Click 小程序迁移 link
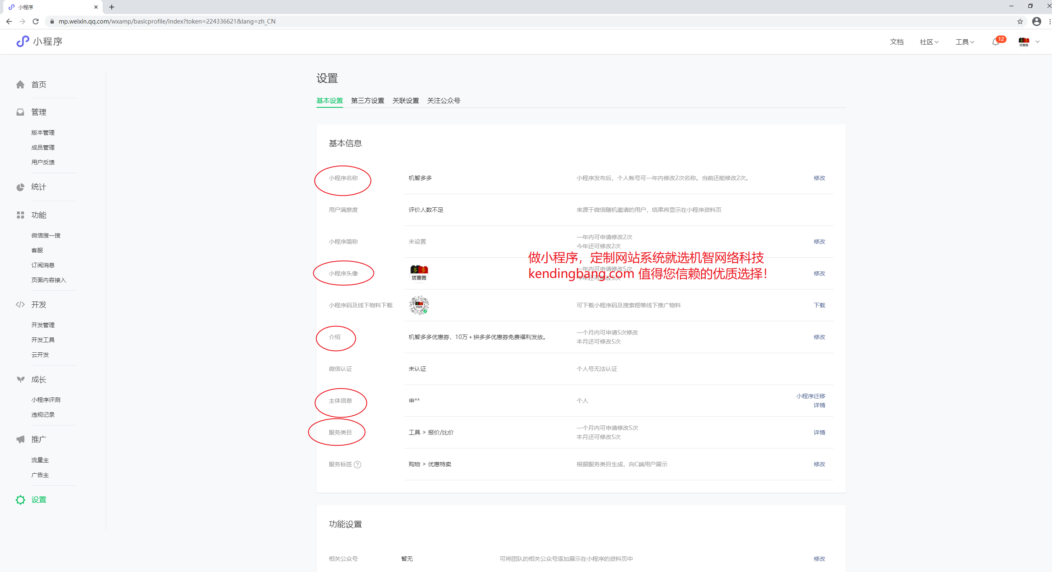The height and width of the screenshot is (572, 1052). click(x=810, y=396)
